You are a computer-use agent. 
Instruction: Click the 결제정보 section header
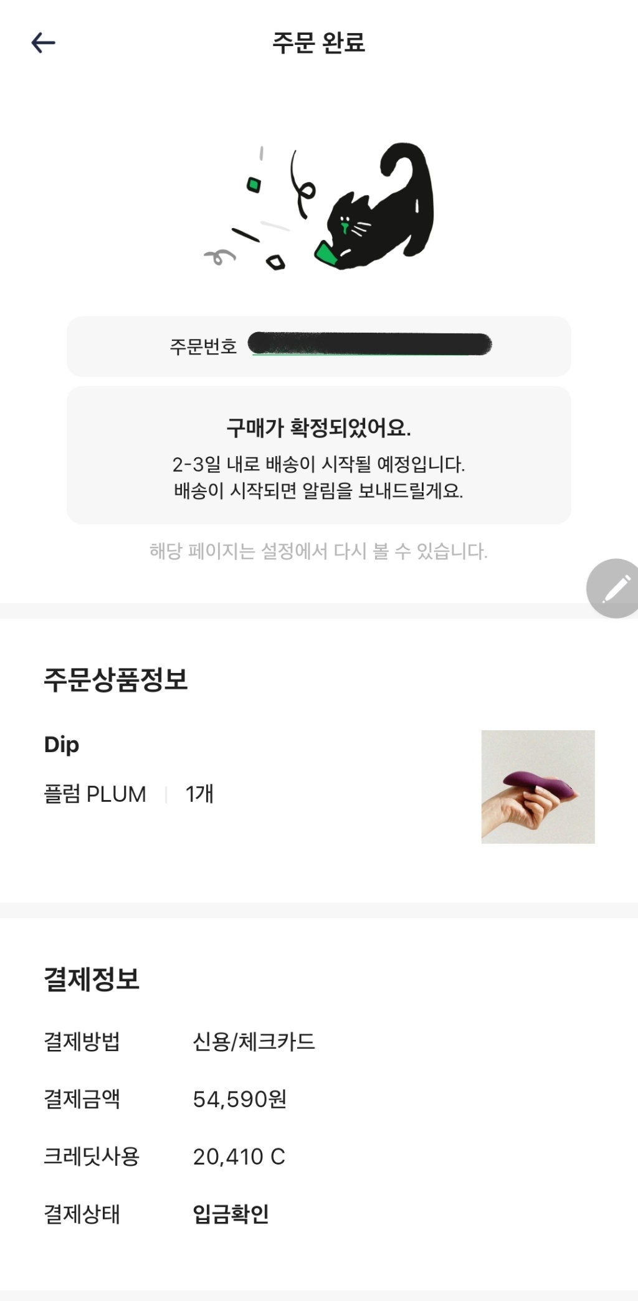92,979
